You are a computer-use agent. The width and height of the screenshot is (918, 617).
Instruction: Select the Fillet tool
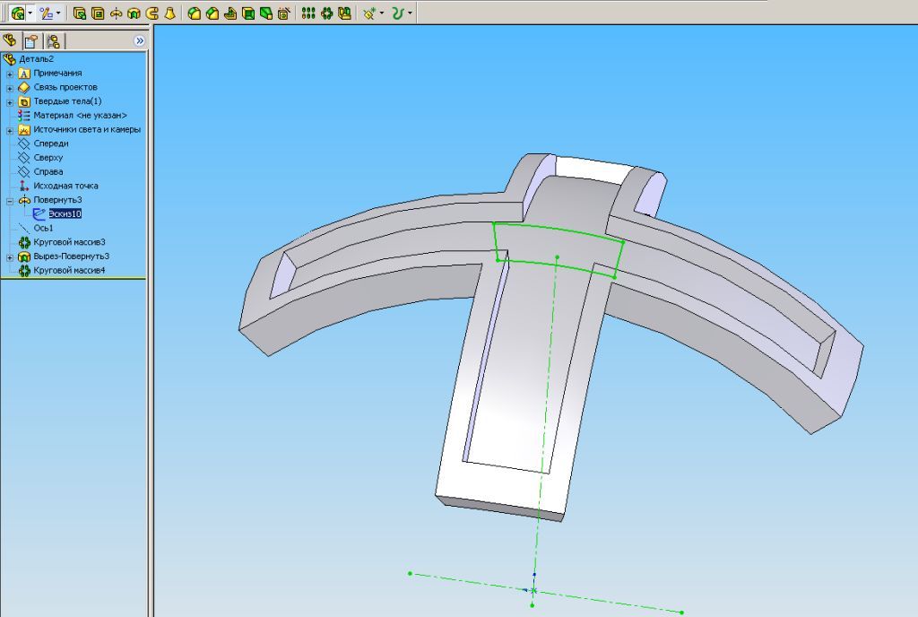194,13
